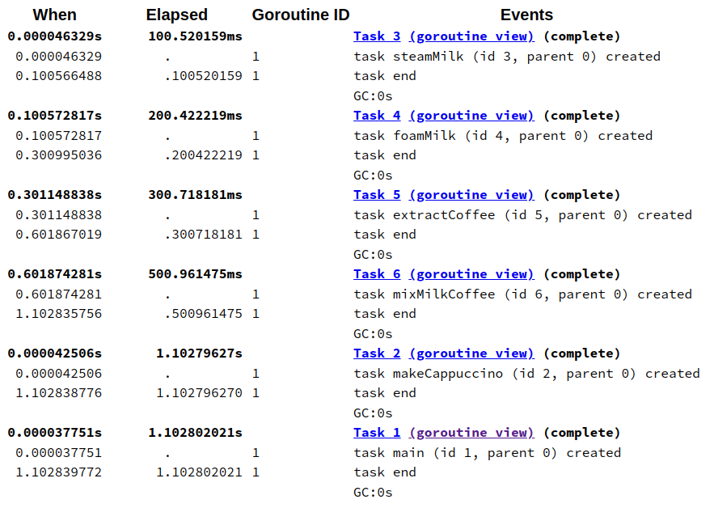Click the Events column header
The image size is (714, 508).
526,15
